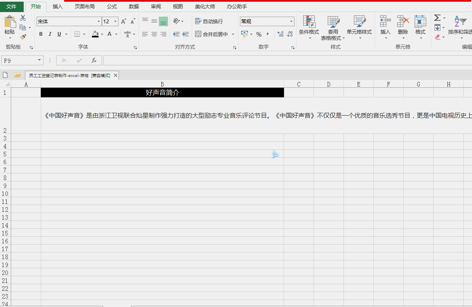The width and height of the screenshot is (472, 307).
Task: Click accounting number format icon
Action: [245, 34]
